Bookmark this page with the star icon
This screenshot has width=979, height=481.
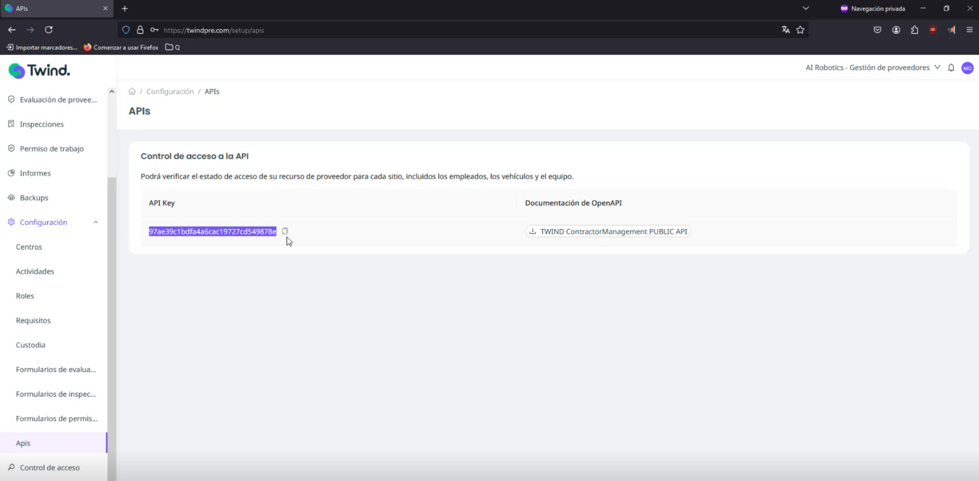click(x=800, y=30)
